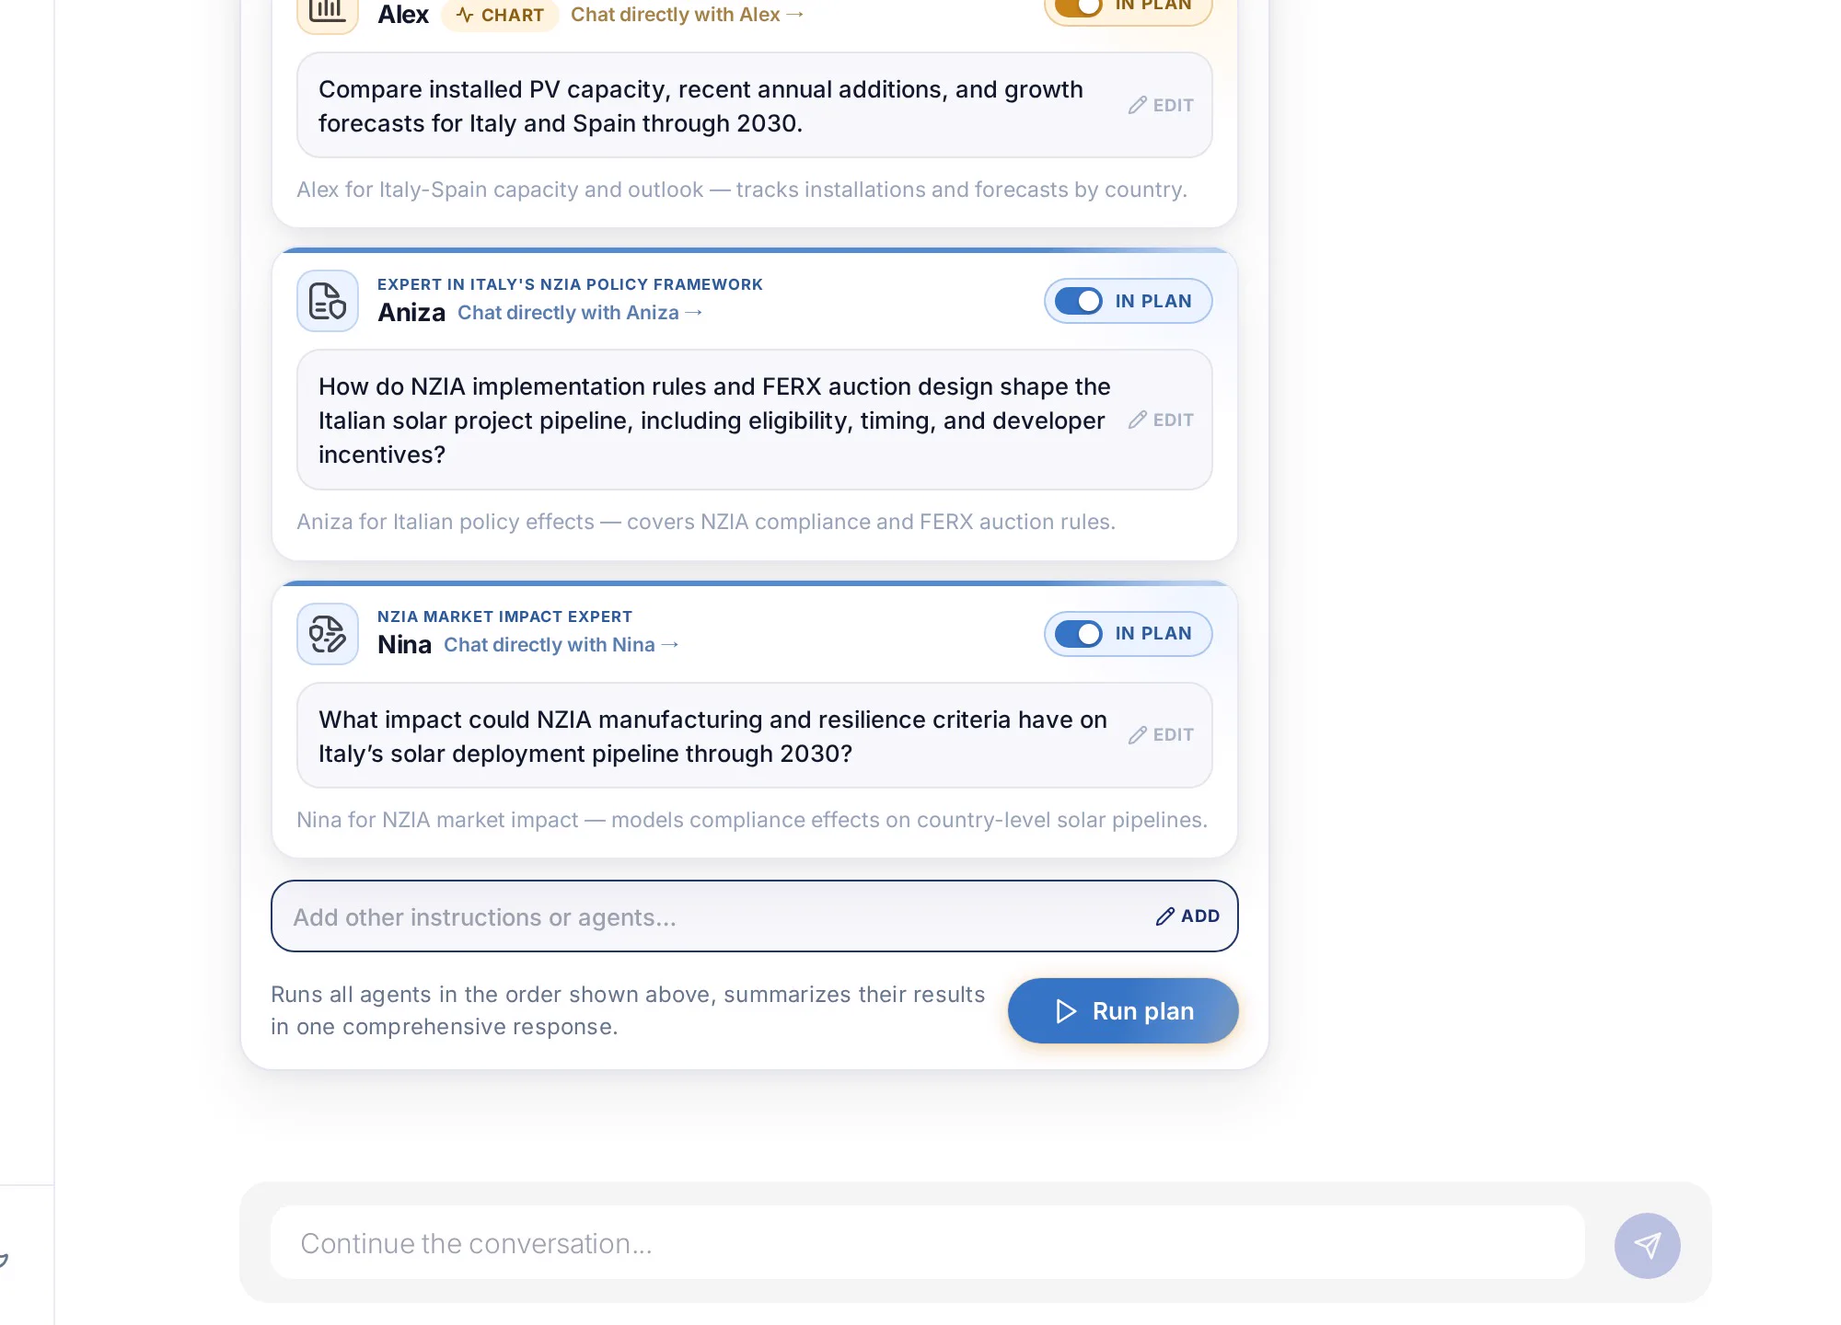Click the 'Nina for NZIA market impact' note
This screenshot has height=1325, width=1841.
pos(752,820)
